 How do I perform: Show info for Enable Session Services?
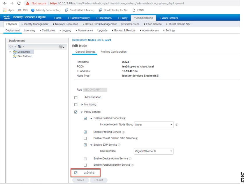click(x=125, y=118)
